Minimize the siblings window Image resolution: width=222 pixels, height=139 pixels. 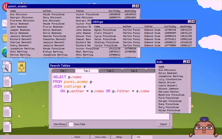tap(190, 22)
